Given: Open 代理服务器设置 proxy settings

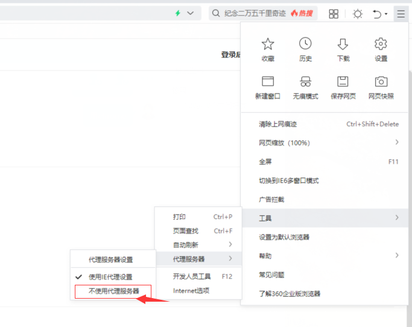Looking at the screenshot, I should coord(113,259).
